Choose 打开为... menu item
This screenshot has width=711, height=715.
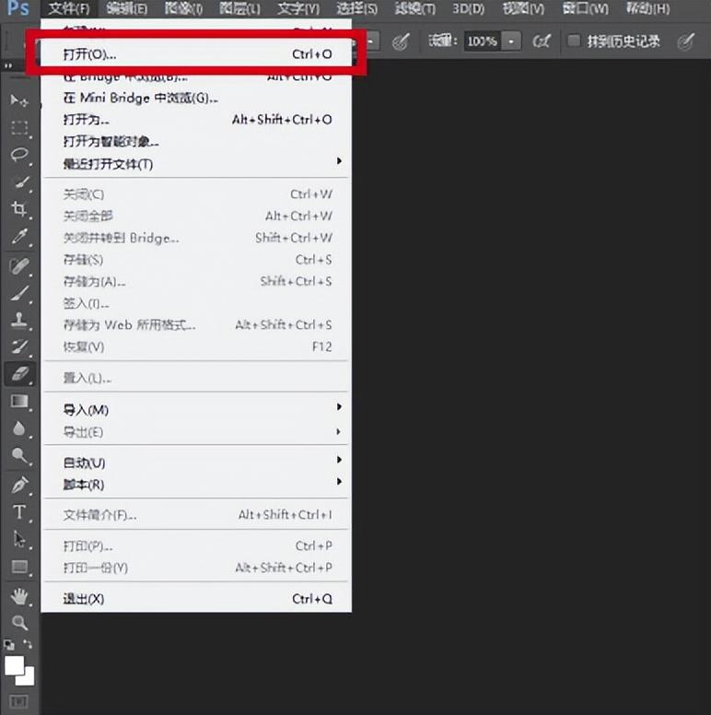196,120
